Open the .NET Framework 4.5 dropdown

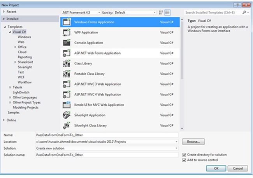(81, 12)
